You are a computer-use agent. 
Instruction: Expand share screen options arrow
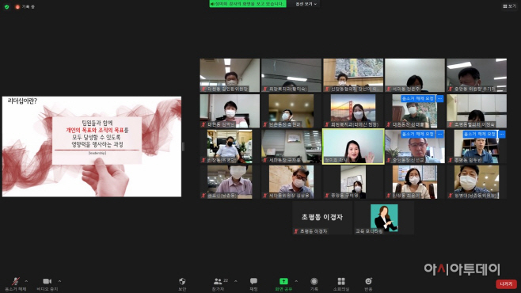click(x=296, y=281)
